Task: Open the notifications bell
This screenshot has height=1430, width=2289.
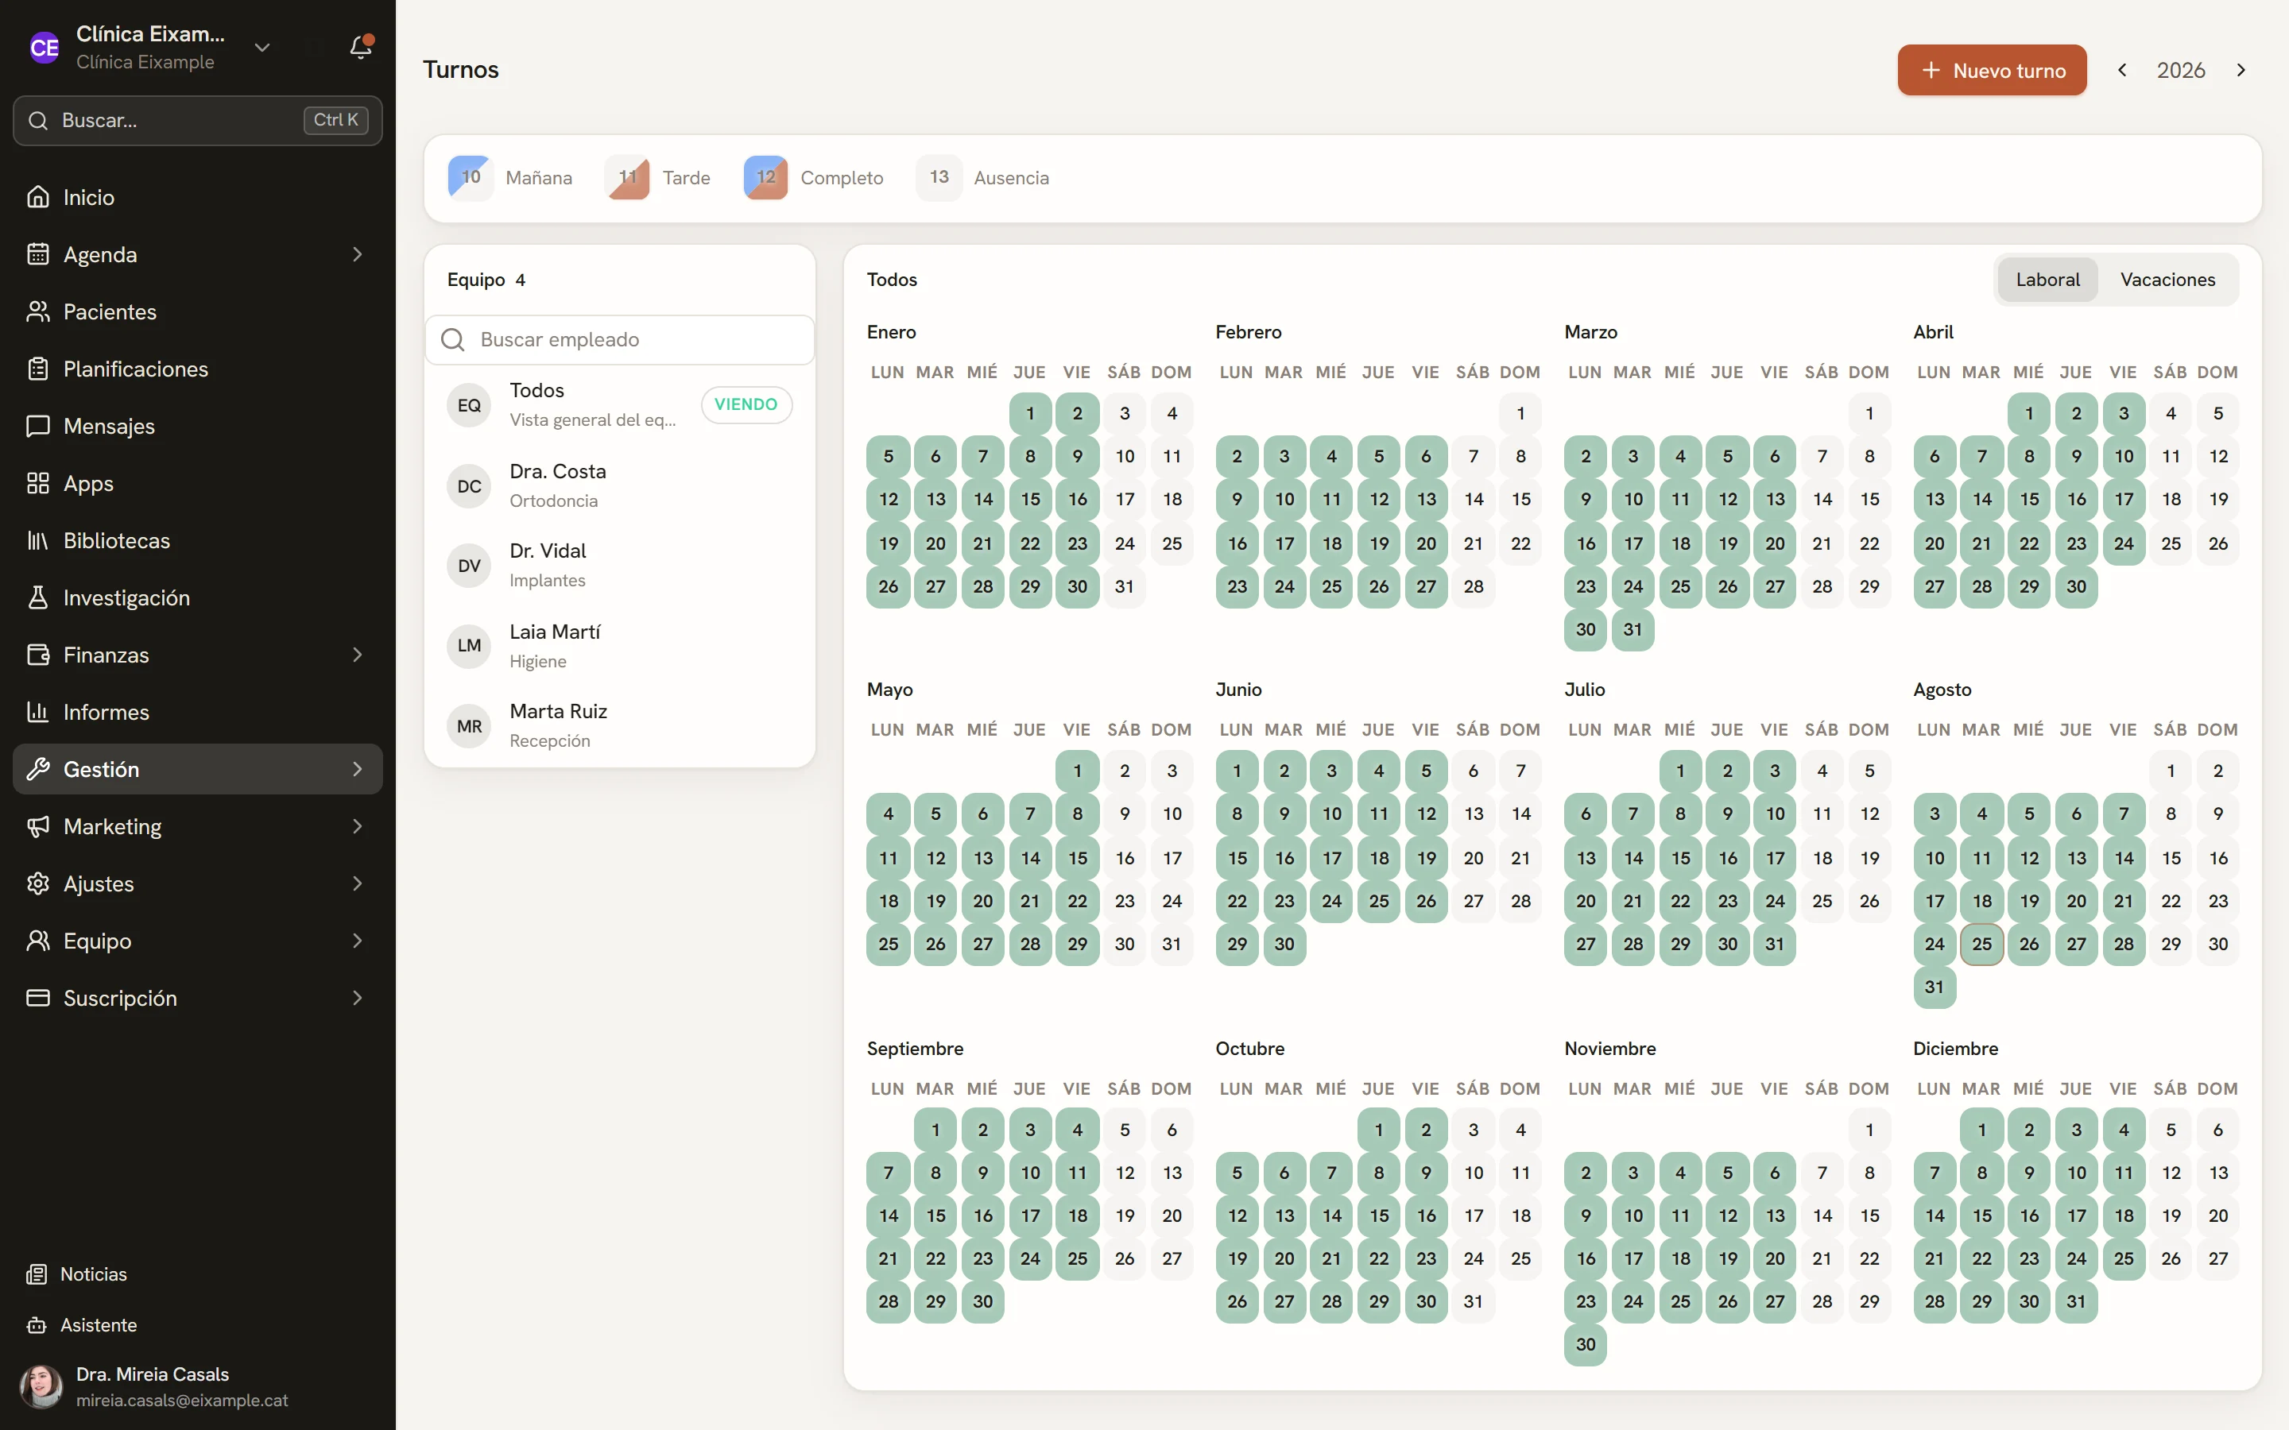Action: (x=360, y=46)
